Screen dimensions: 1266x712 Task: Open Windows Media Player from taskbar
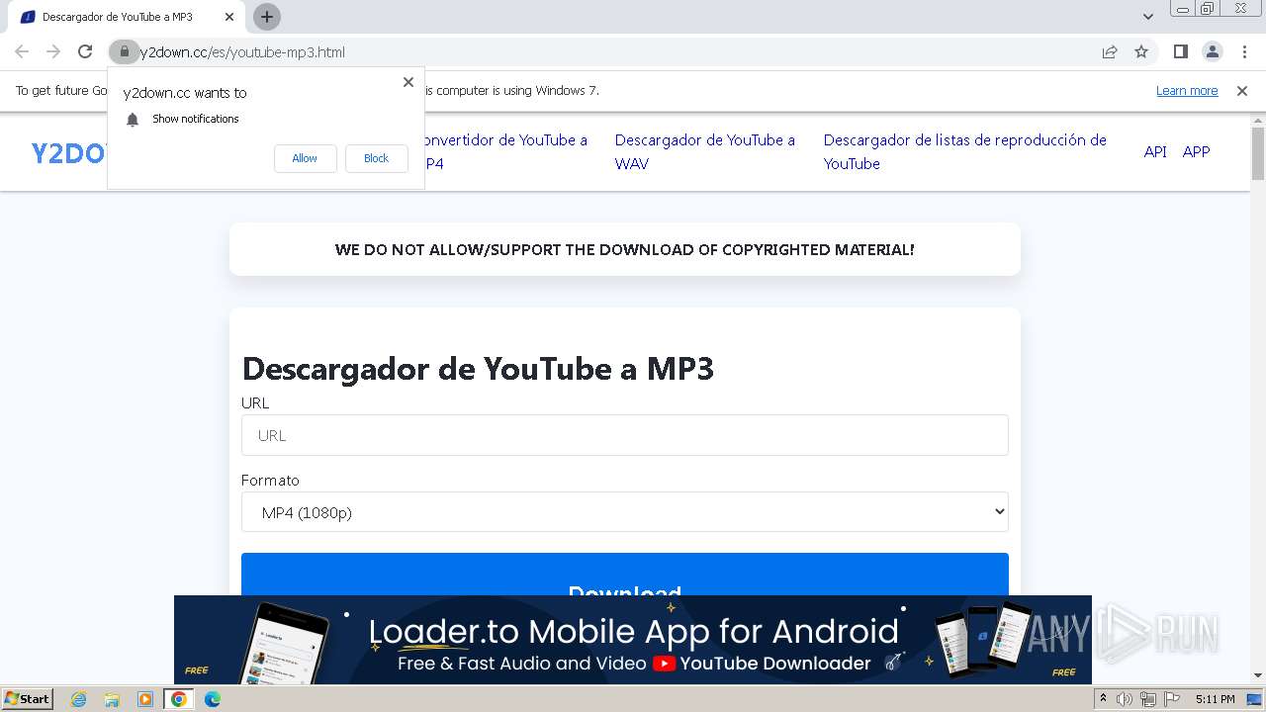pos(145,699)
